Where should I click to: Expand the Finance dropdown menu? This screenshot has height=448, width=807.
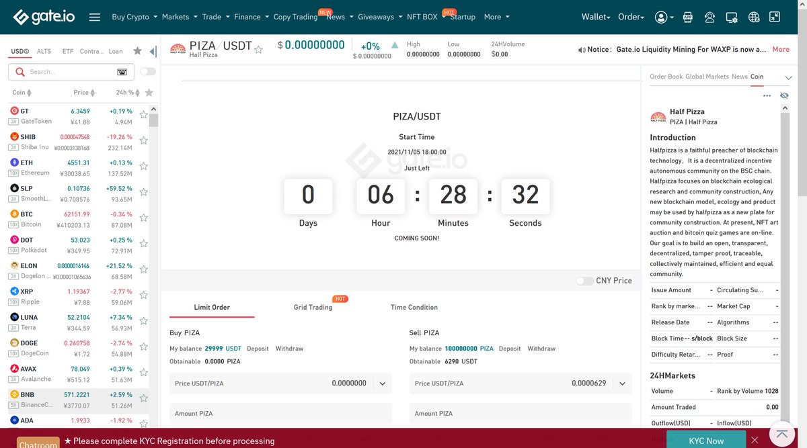(x=252, y=17)
